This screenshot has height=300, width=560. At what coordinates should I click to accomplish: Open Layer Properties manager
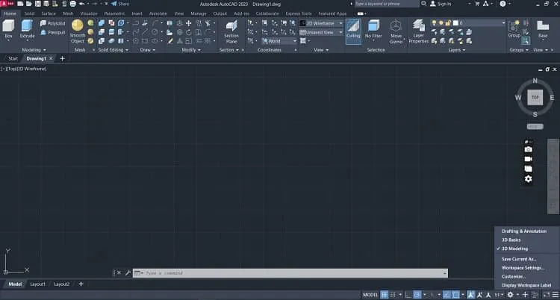coord(419,31)
